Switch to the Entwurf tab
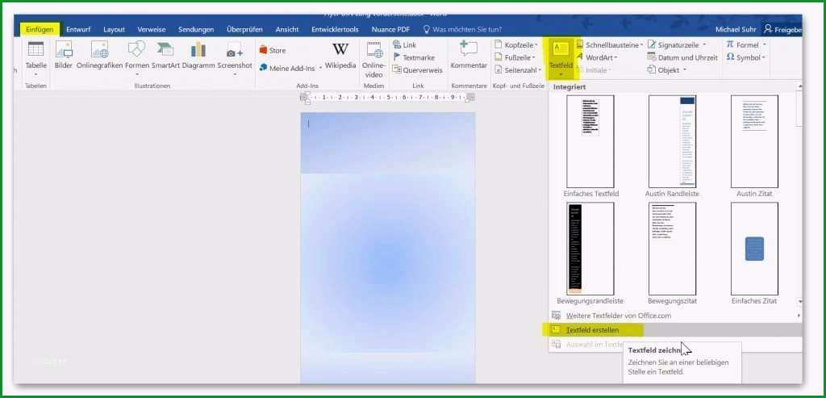Viewport: 826px width, 398px height. point(78,30)
